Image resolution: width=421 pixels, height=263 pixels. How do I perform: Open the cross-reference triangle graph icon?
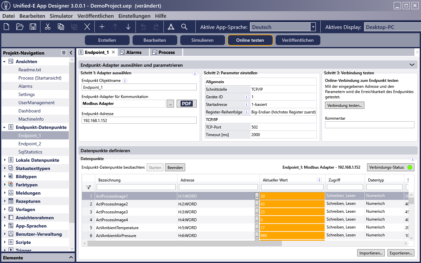[x=171, y=27]
